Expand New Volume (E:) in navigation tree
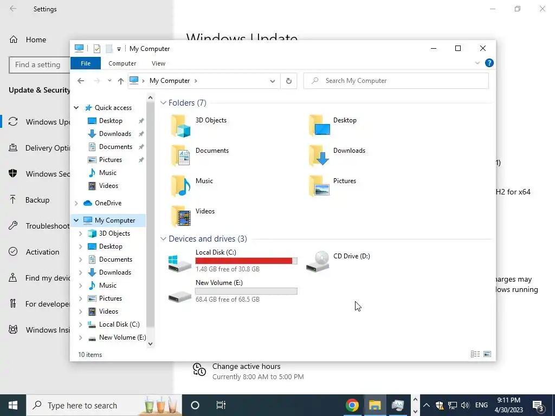This screenshot has width=555, height=416. point(80,337)
